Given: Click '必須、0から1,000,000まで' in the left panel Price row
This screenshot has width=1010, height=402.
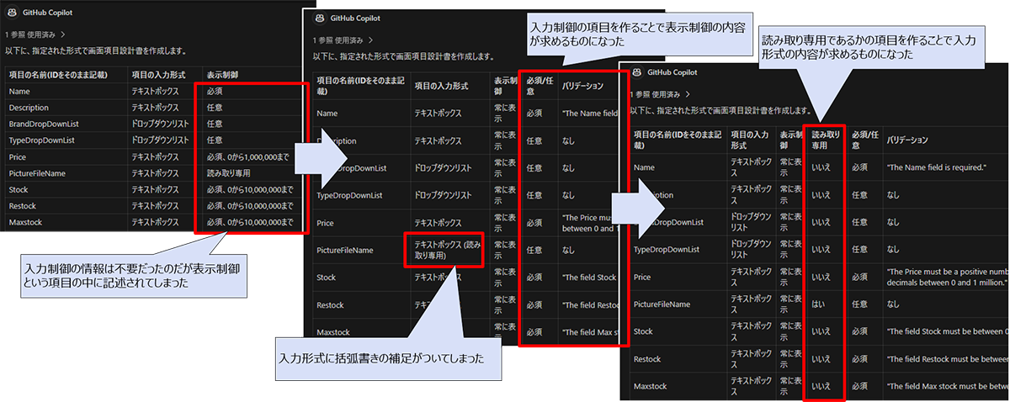Looking at the screenshot, I should 249,156.
